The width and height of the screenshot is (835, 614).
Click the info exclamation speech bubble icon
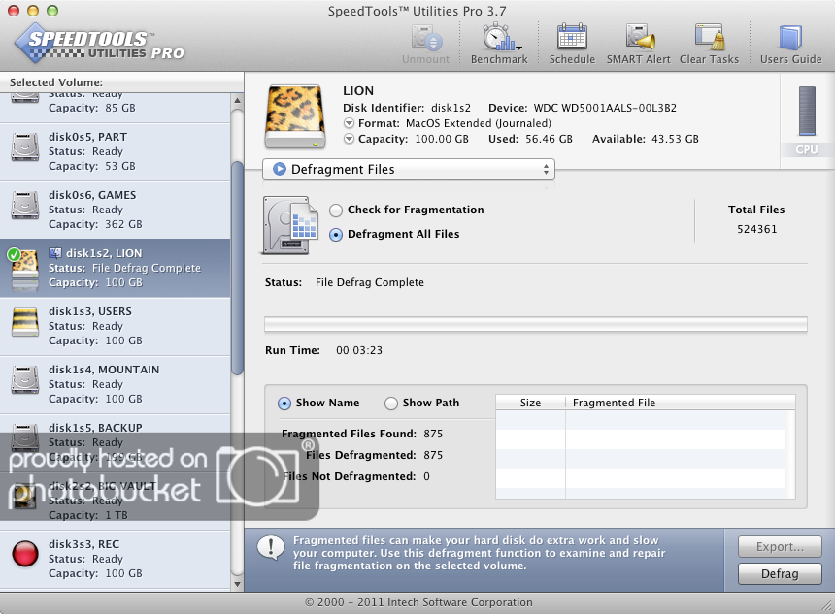coord(271,548)
